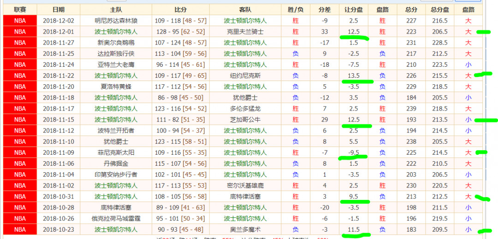Select 底特律活塞 in the 2018-10-31 row
This screenshot has width=498, height=239.
245,197
